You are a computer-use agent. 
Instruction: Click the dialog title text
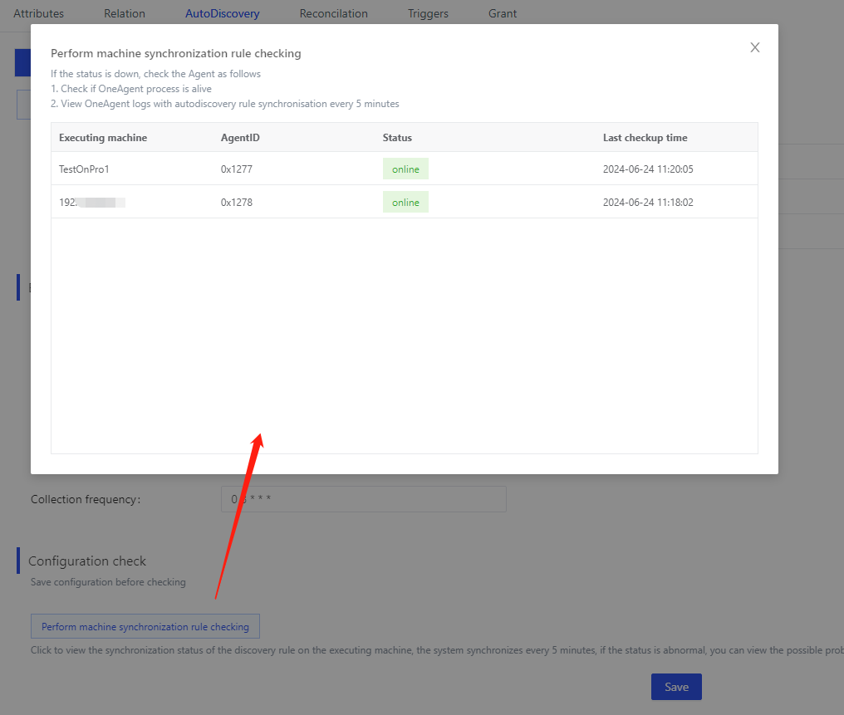(x=176, y=53)
